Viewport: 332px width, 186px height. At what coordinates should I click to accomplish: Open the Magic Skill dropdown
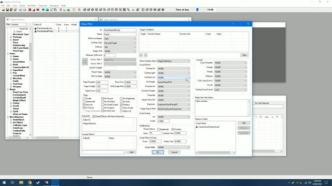click(120, 51)
